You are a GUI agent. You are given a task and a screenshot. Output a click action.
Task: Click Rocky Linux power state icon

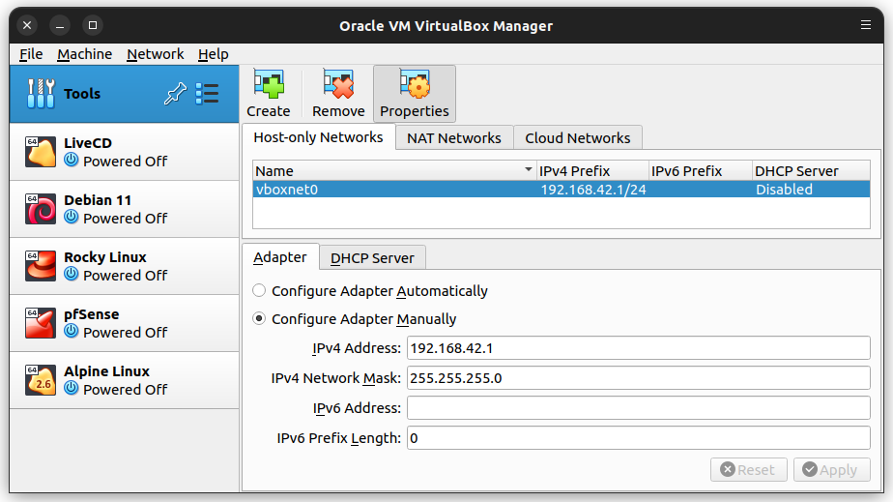[x=72, y=274]
